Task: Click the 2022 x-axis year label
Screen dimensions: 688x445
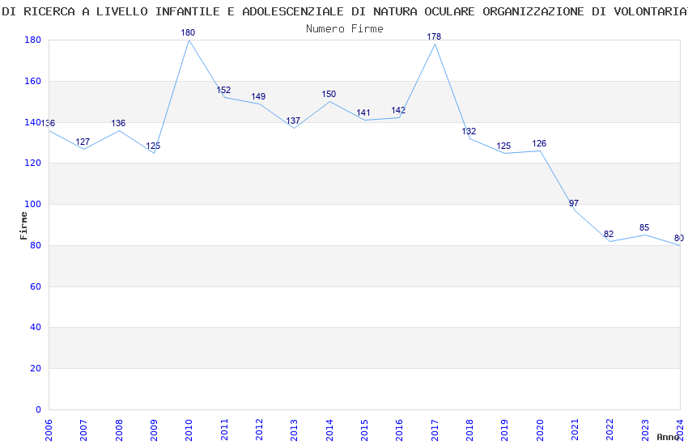Action: pyautogui.click(x=610, y=430)
